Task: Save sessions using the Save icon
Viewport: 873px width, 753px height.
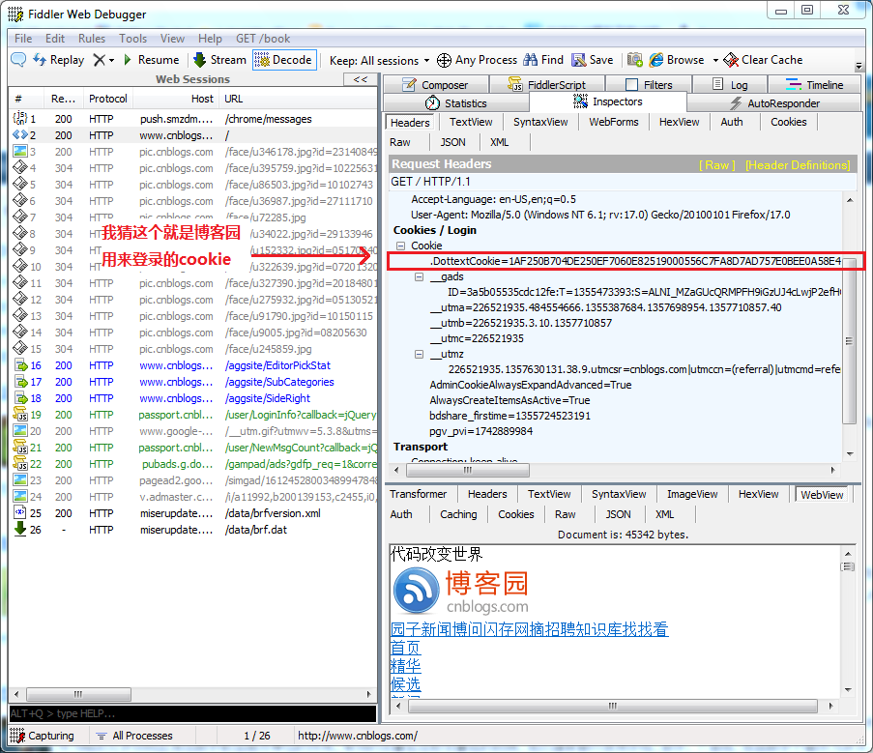Action: pos(579,60)
